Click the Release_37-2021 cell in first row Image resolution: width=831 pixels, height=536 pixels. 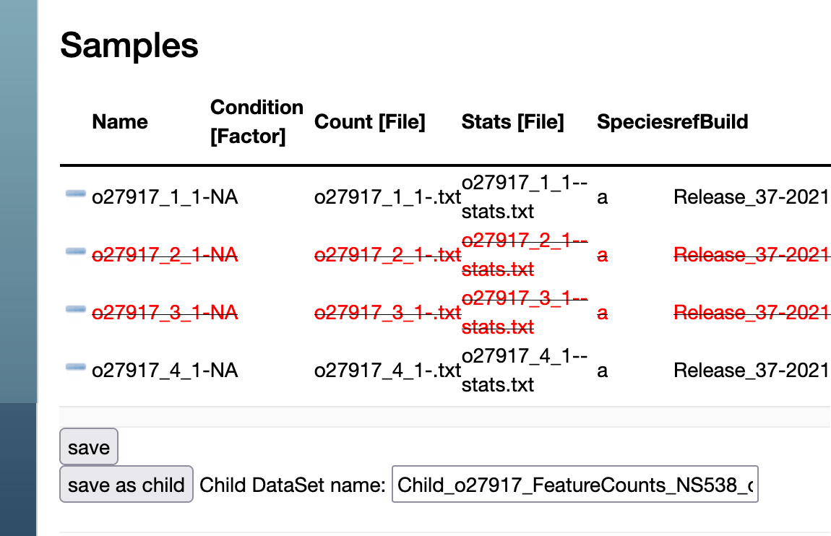click(x=750, y=197)
